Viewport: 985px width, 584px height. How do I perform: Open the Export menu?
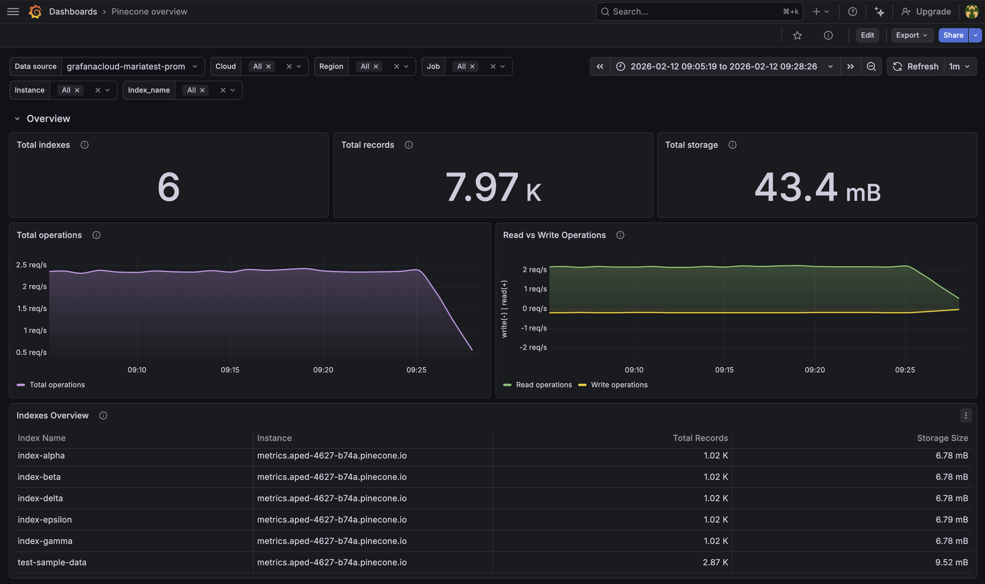click(x=911, y=35)
